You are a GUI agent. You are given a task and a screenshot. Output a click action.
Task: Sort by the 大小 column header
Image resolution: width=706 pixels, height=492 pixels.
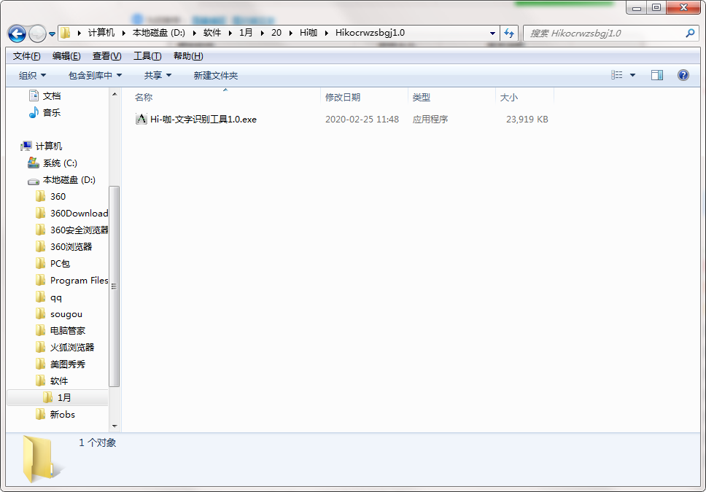click(509, 97)
